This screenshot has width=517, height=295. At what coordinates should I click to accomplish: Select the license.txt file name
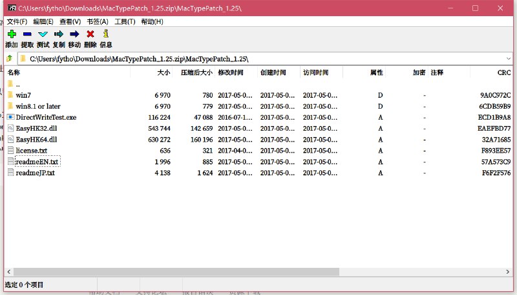(x=32, y=151)
